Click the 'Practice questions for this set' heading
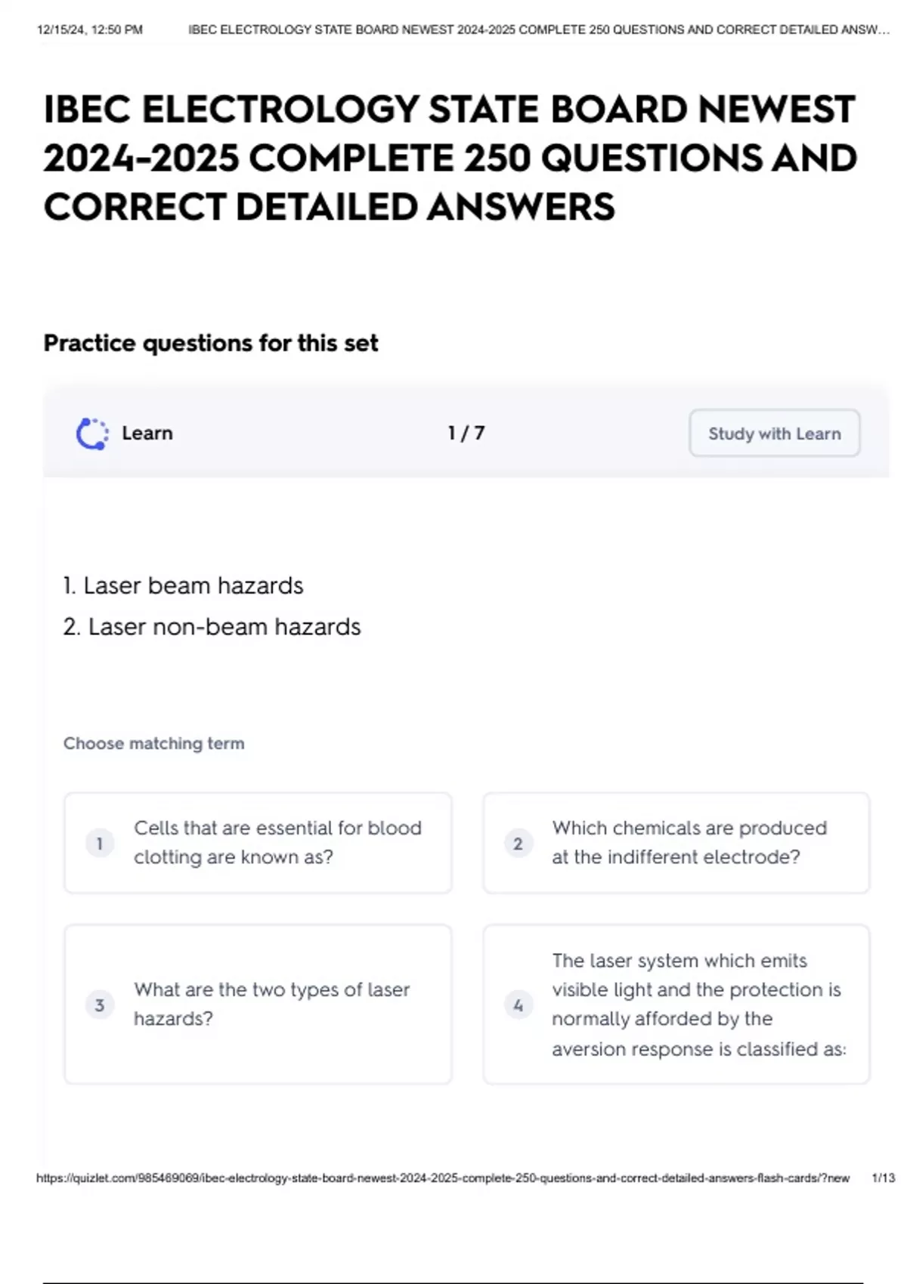This screenshot has width=907, height=1284. point(211,344)
